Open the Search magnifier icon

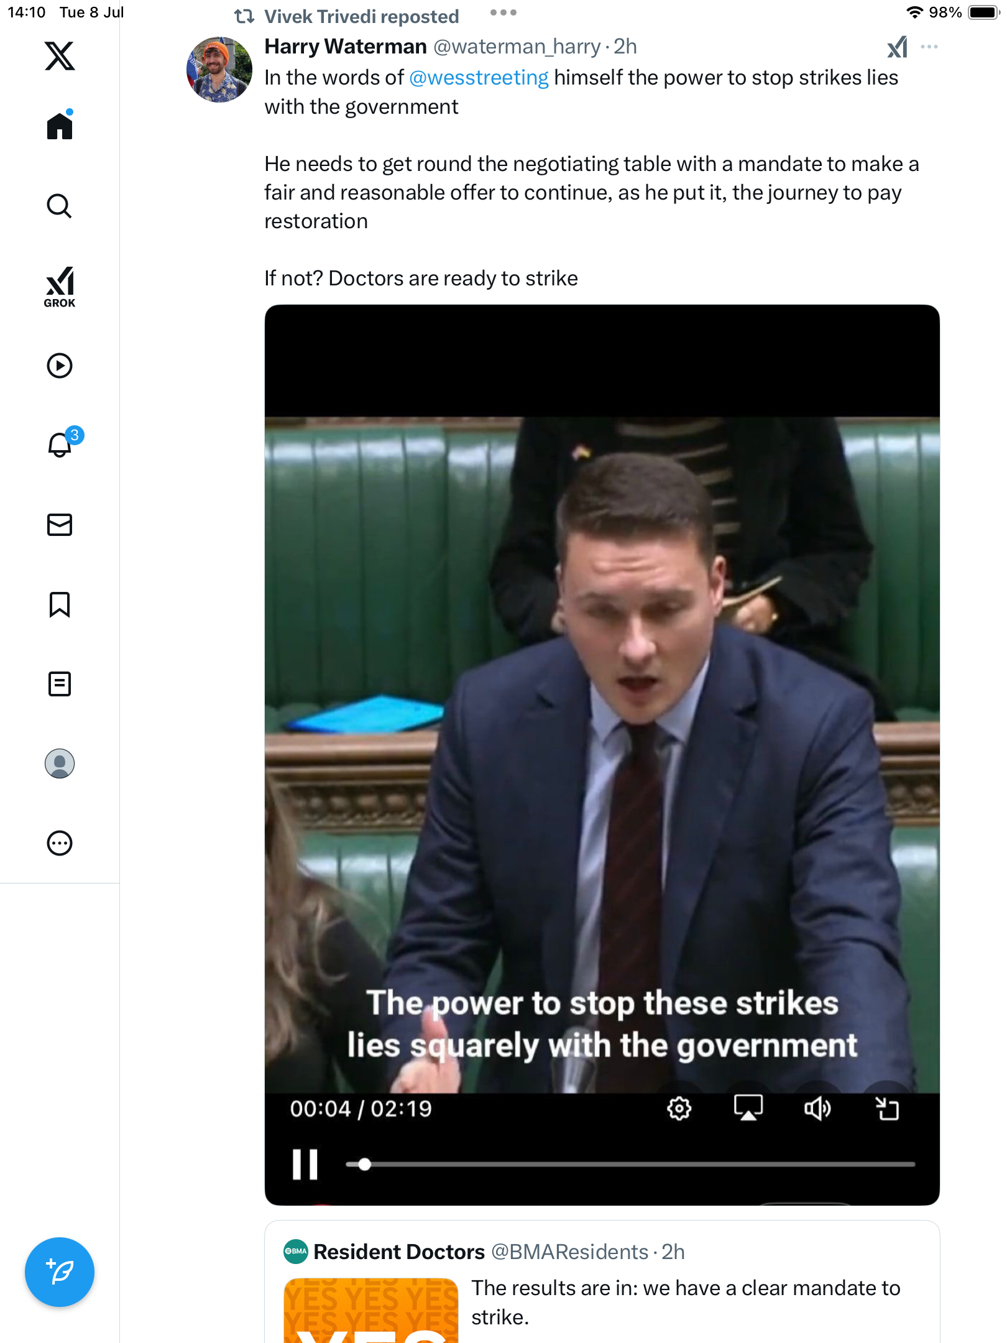60,206
